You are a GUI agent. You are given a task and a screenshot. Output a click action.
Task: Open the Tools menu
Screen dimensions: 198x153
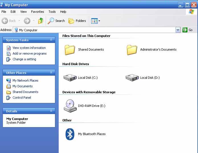coord(52,12)
